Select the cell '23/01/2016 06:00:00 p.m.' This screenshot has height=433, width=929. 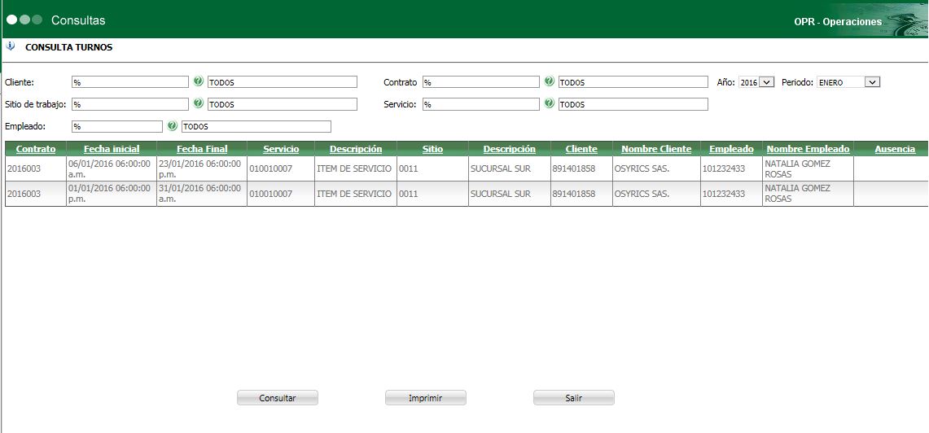pos(202,168)
